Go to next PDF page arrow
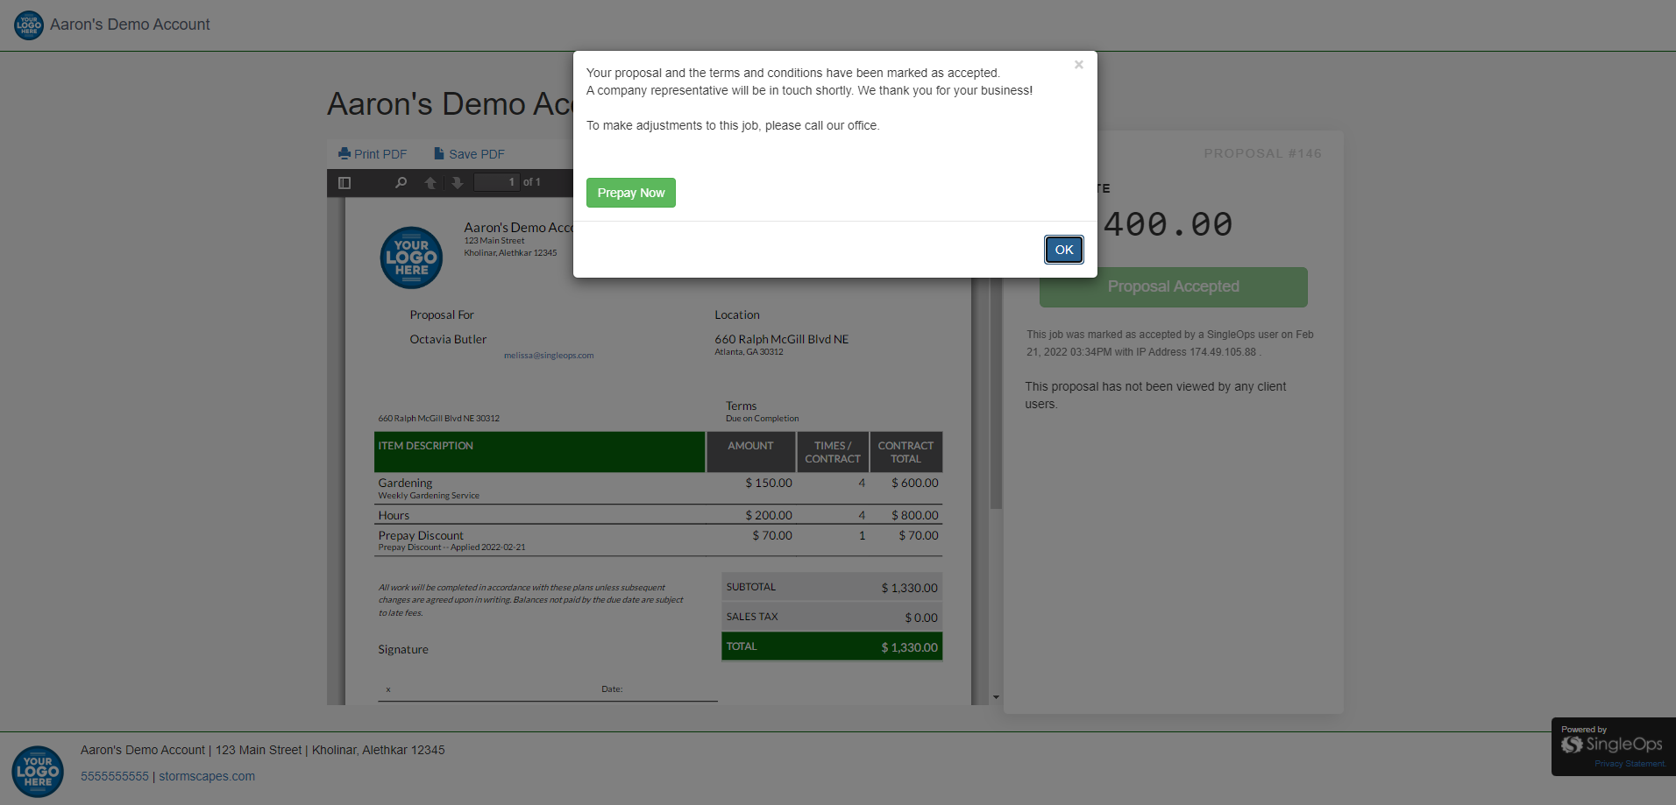Image resolution: width=1676 pixels, height=805 pixels. (x=457, y=183)
